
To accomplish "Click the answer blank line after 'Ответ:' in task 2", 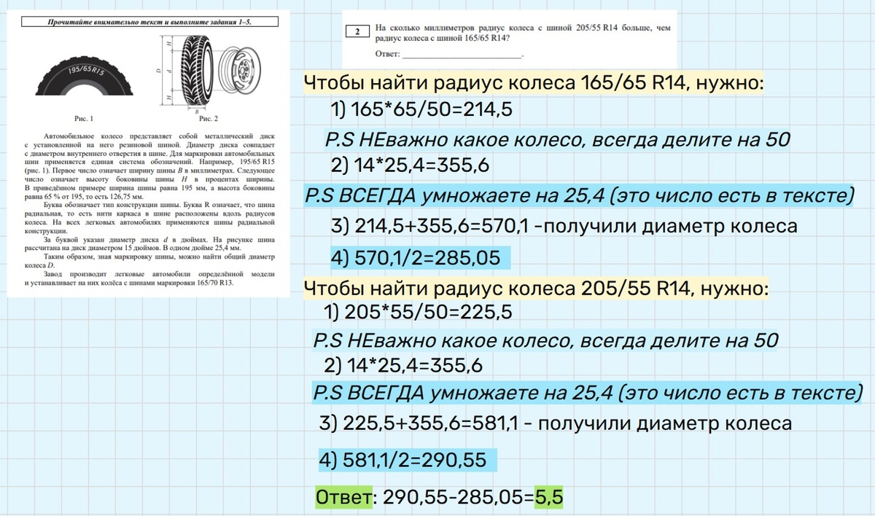I will click(462, 55).
